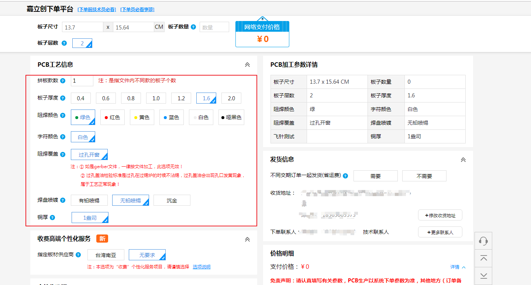Click the 修改收货地址 button
Viewport: 531px width, 285px height.
pyautogui.click(x=440, y=215)
